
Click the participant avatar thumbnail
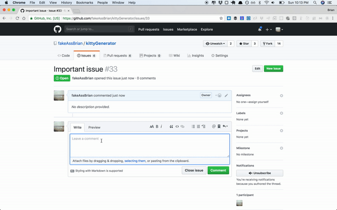tap(239, 203)
